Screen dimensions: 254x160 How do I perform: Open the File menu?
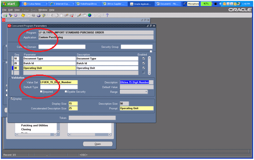click(x=4, y=10)
